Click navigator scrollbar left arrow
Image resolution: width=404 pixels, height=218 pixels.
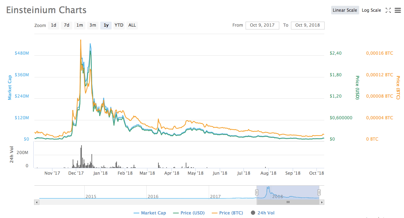tap(37, 202)
